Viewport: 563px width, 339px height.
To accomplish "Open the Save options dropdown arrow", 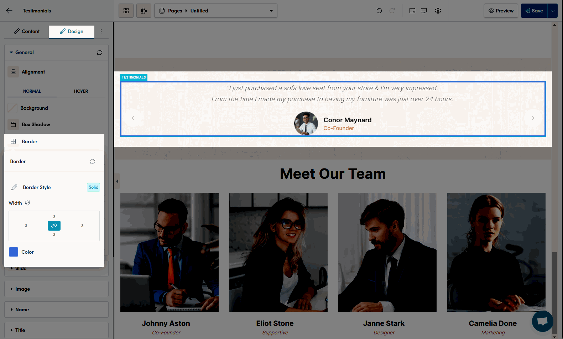I will click(553, 11).
